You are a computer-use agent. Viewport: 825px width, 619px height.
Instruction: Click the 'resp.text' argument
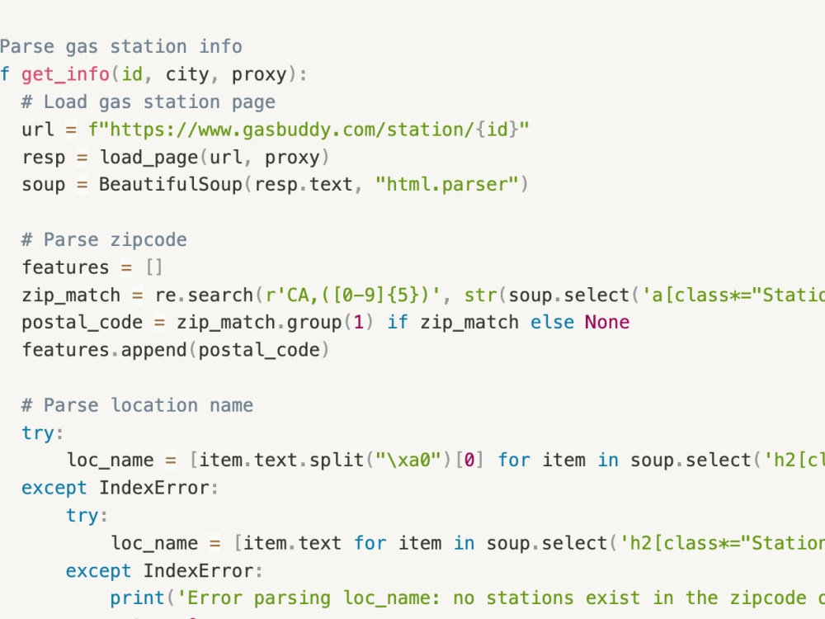[x=303, y=184]
